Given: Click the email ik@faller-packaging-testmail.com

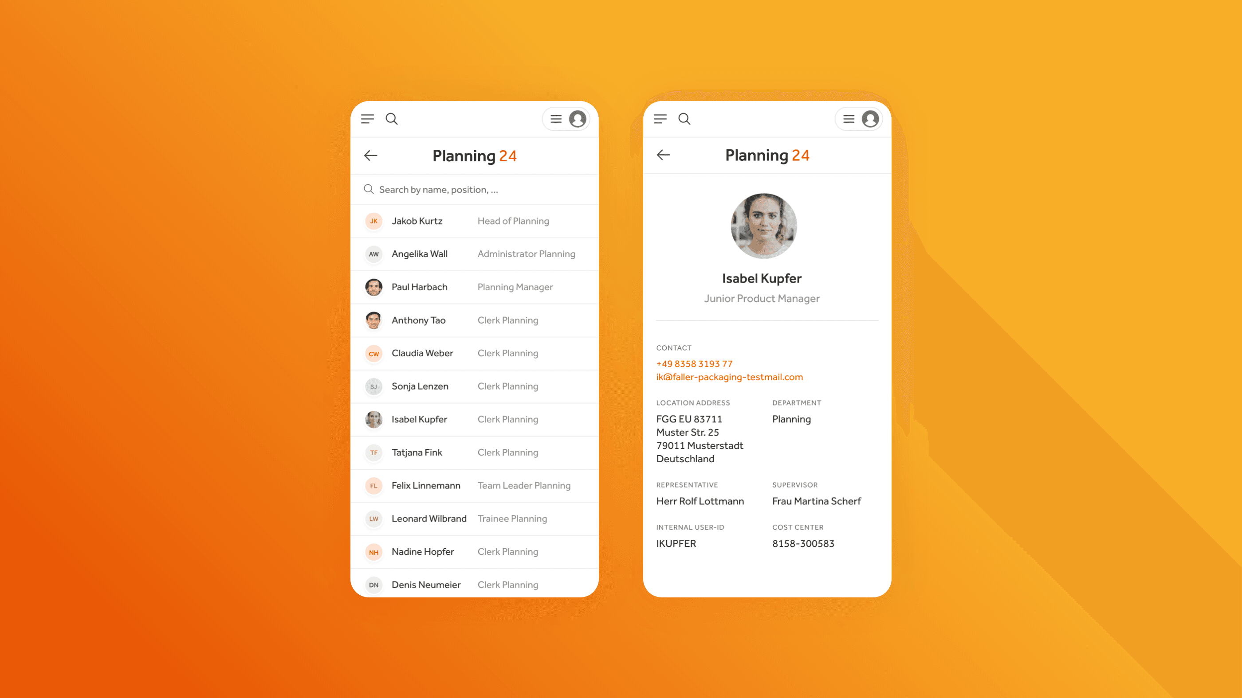Looking at the screenshot, I should (x=729, y=377).
